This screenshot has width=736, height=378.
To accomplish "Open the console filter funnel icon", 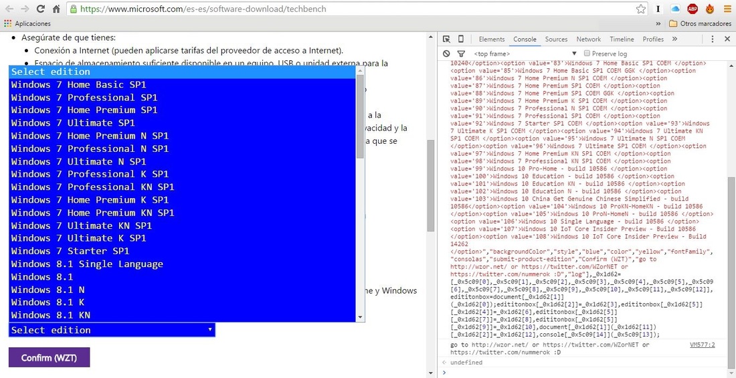I will coord(461,54).
